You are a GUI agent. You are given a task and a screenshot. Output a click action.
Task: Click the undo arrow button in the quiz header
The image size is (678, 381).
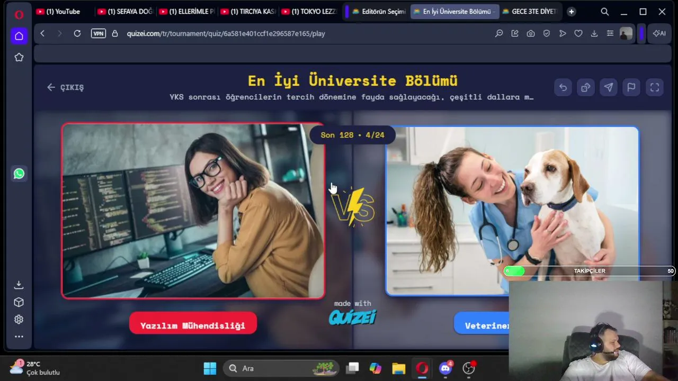pos(563,87)
